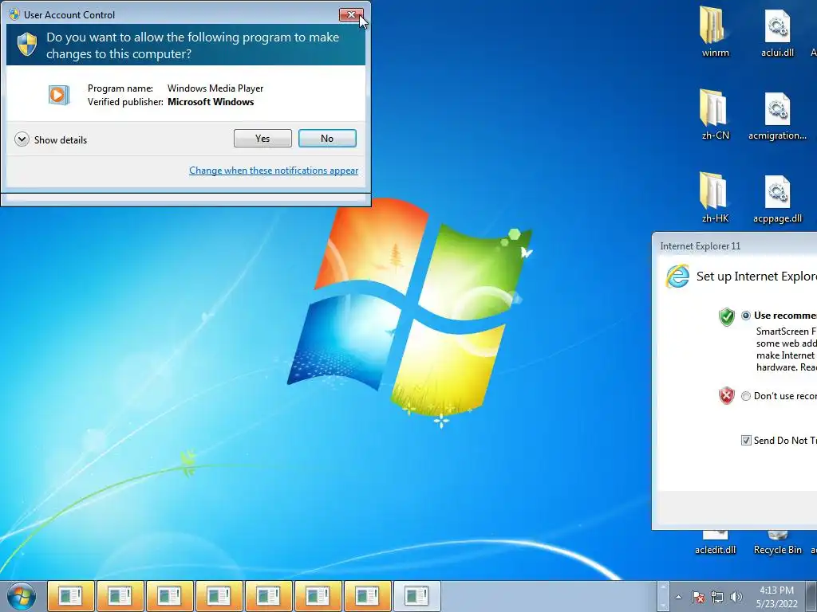Click 'Windows Media Player' program name text
The width and height of the screenshot is (817, 612).
click(215, 88)
